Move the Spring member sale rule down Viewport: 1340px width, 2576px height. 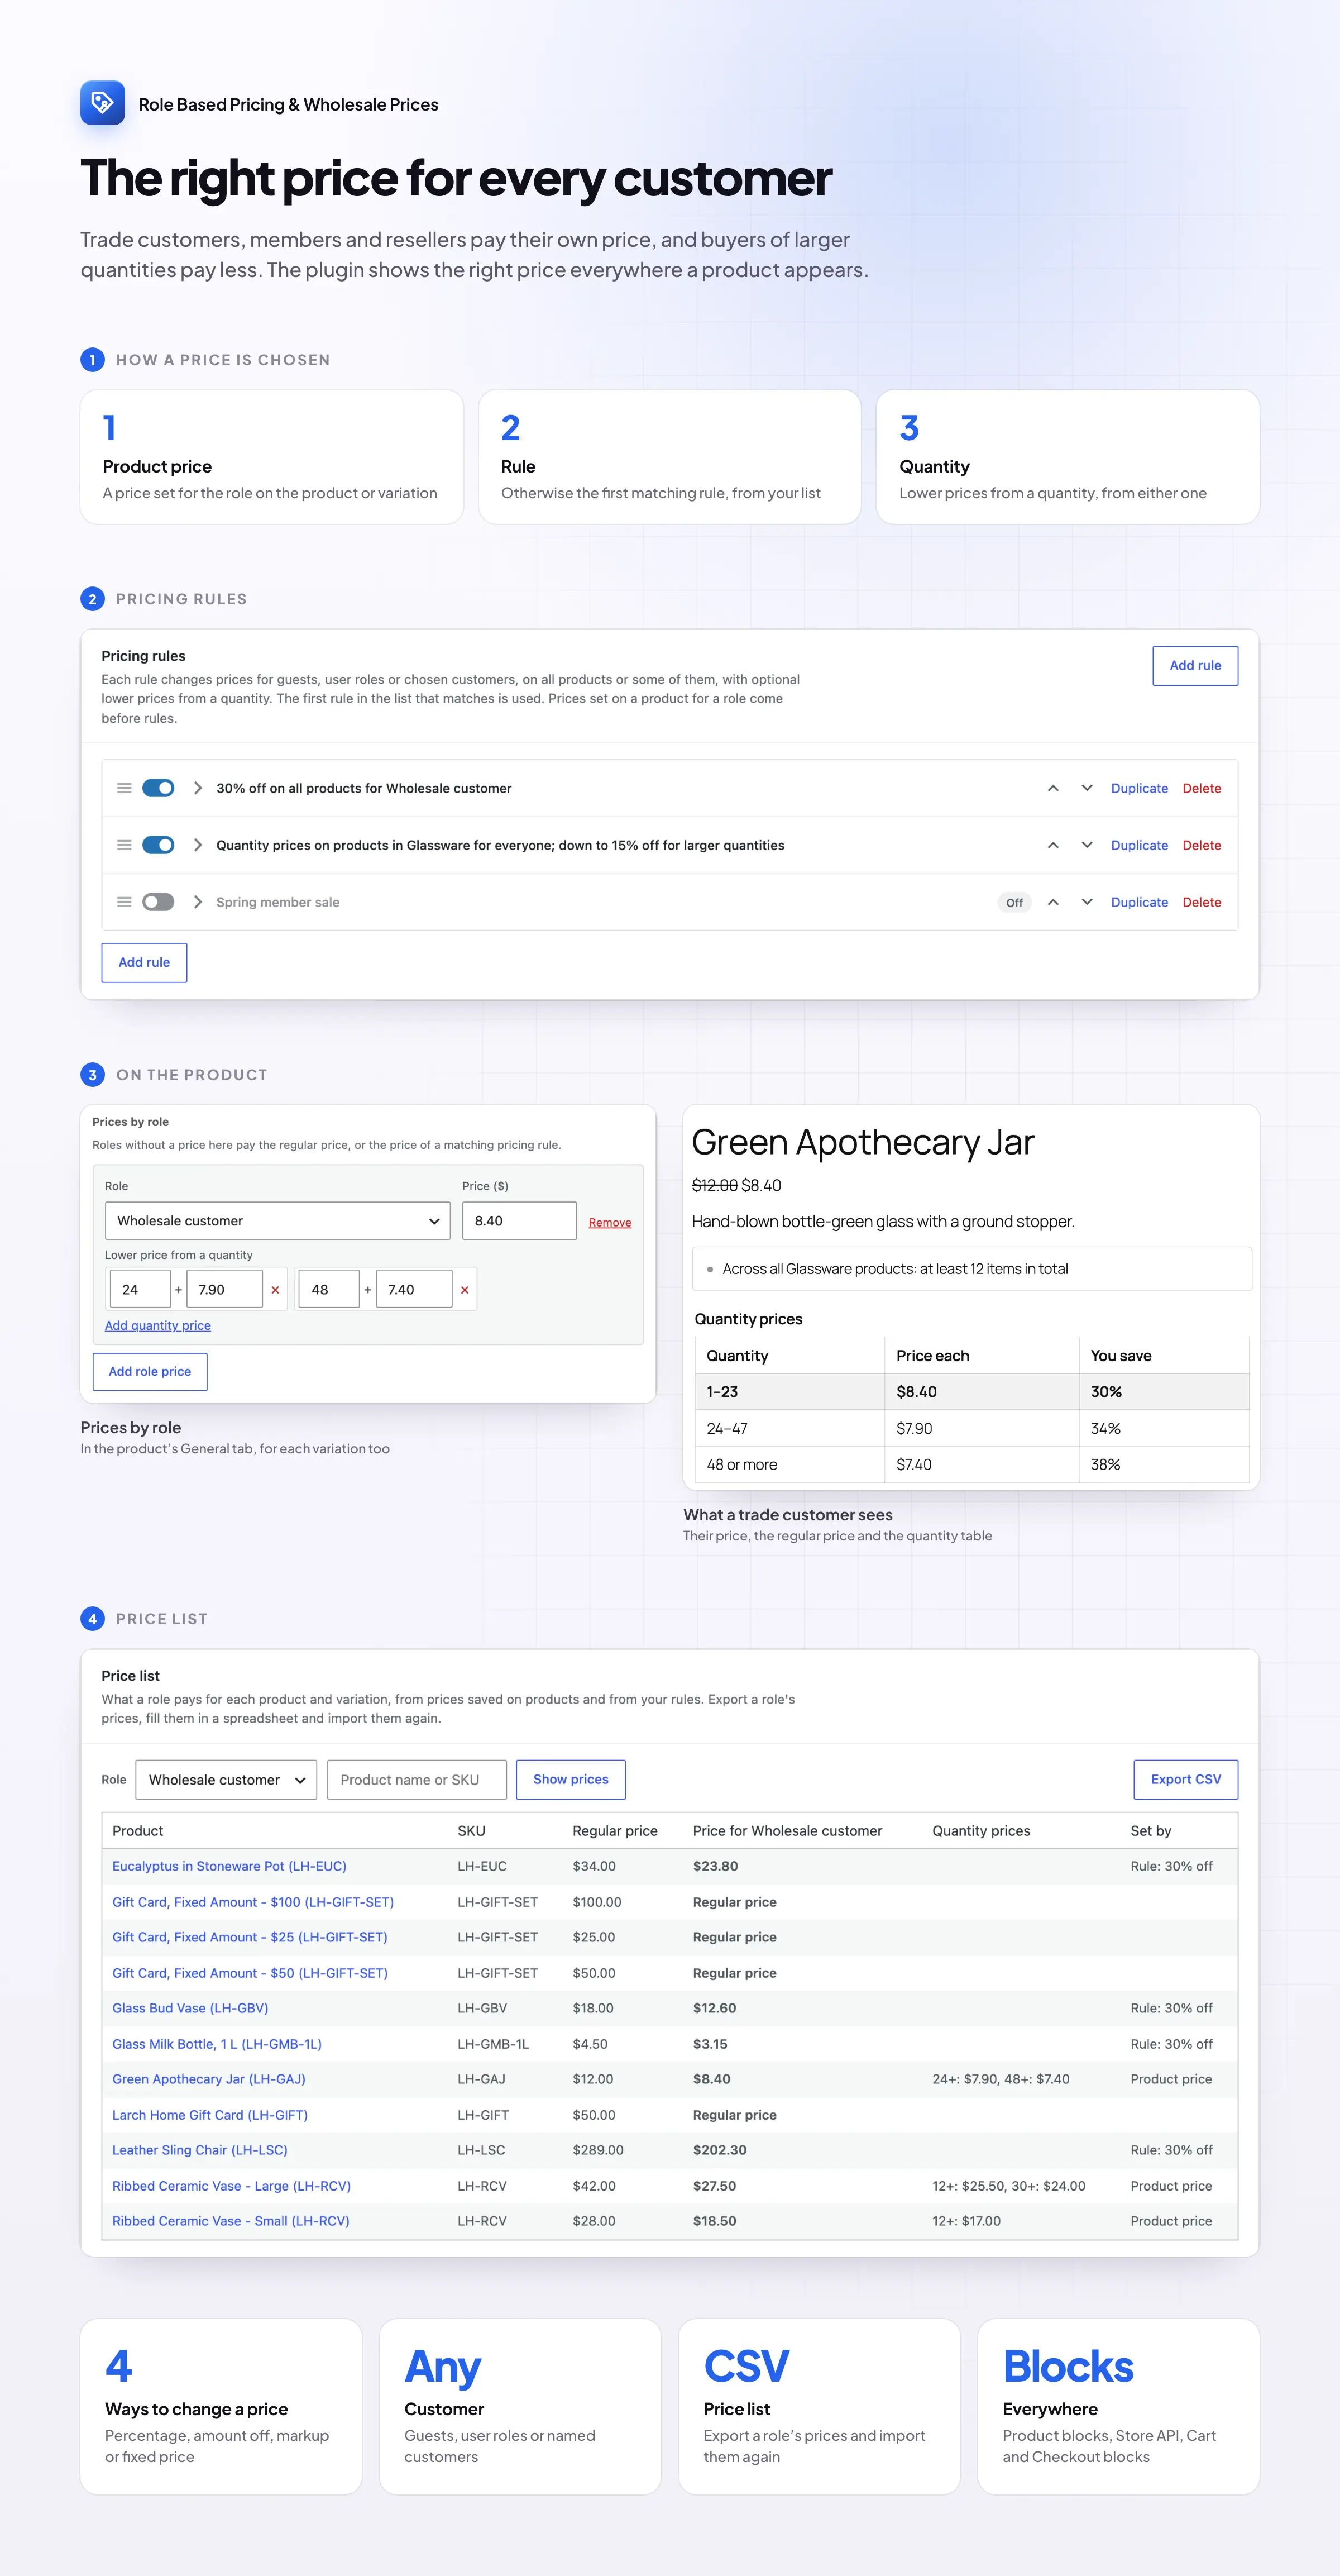tap(1087, 902)
